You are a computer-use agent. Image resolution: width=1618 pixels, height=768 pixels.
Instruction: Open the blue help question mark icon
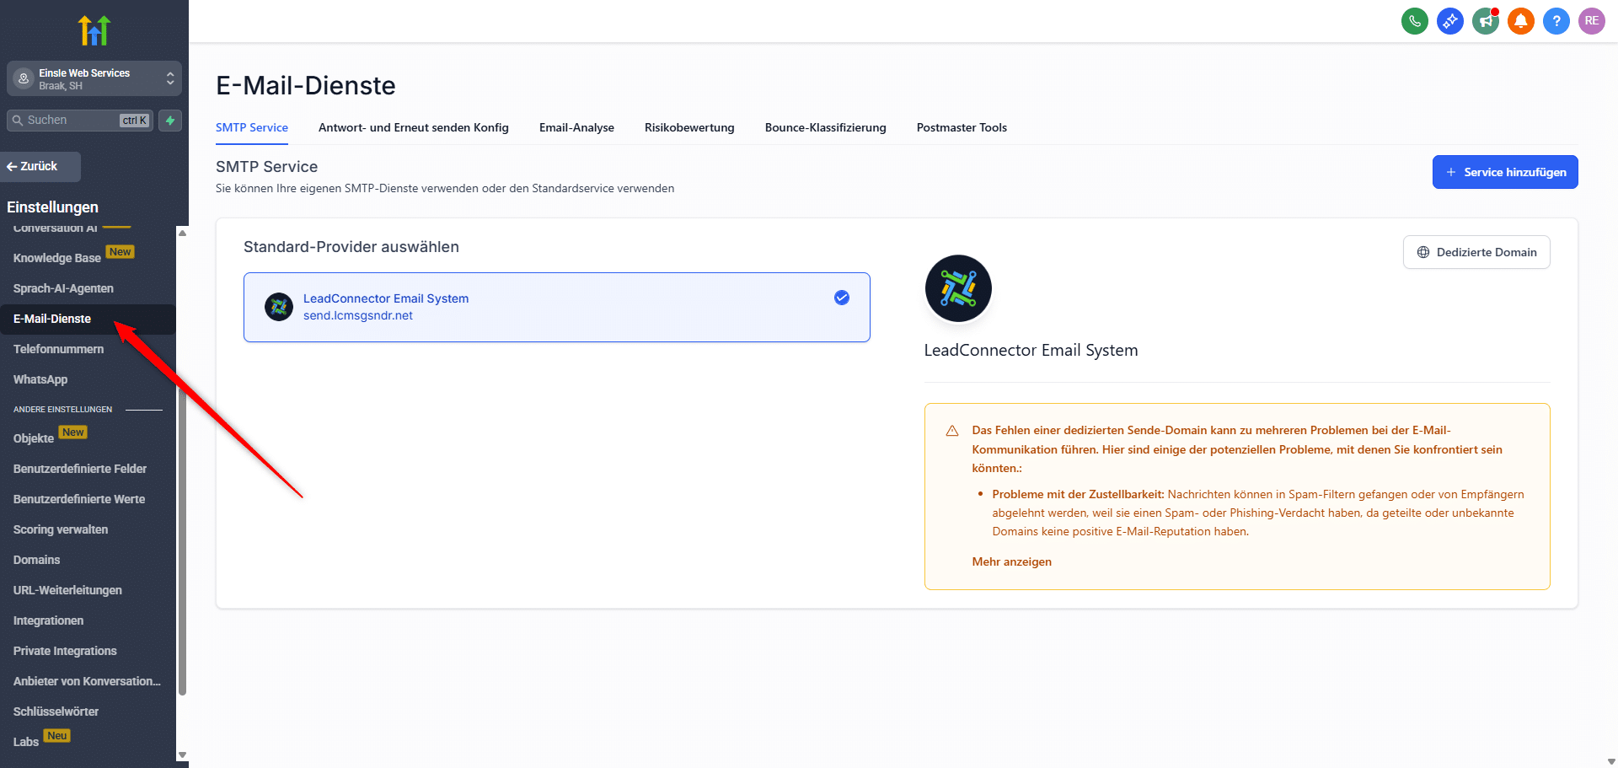click(x=1556, y=21)
